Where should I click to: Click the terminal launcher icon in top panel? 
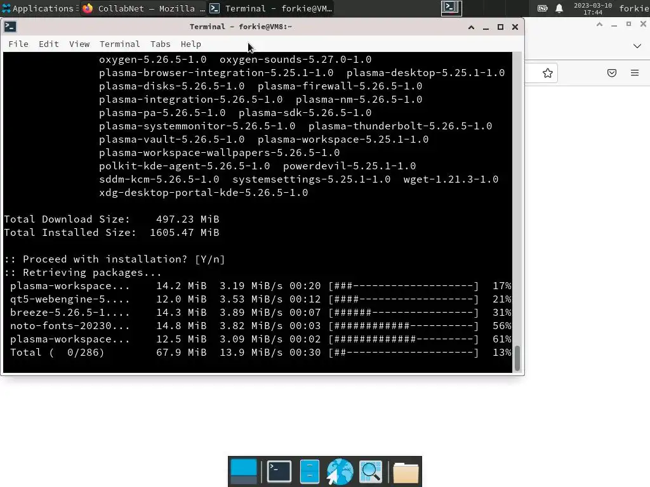451,8
